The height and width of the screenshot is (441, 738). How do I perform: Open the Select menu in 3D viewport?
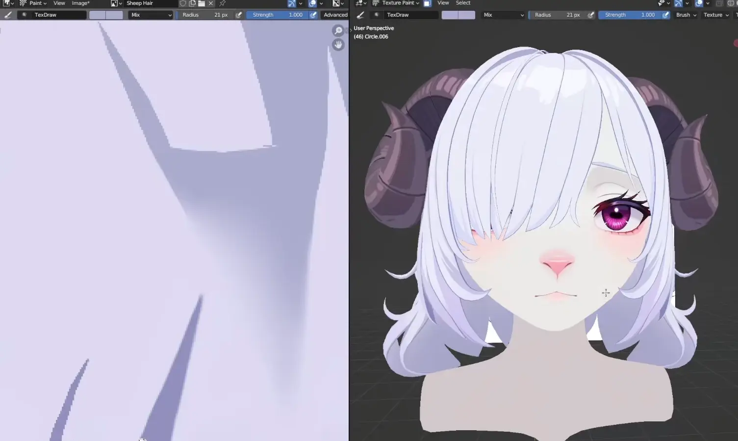pyautogui.click(x=463, y=3)
